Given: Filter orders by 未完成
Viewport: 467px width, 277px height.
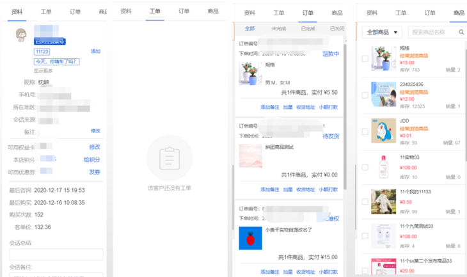Looking at the screenshot, I should 279,29.
